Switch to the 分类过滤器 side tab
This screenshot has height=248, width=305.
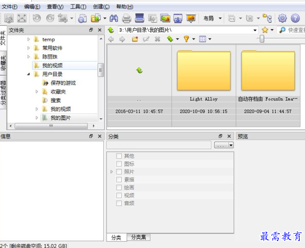click(x=3, y=92)
